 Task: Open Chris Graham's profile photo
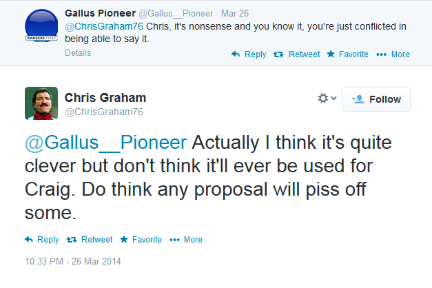click(41, 103)
